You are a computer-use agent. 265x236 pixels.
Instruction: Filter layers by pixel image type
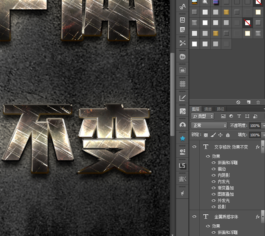pyautogui.click(x=223, y=116)
